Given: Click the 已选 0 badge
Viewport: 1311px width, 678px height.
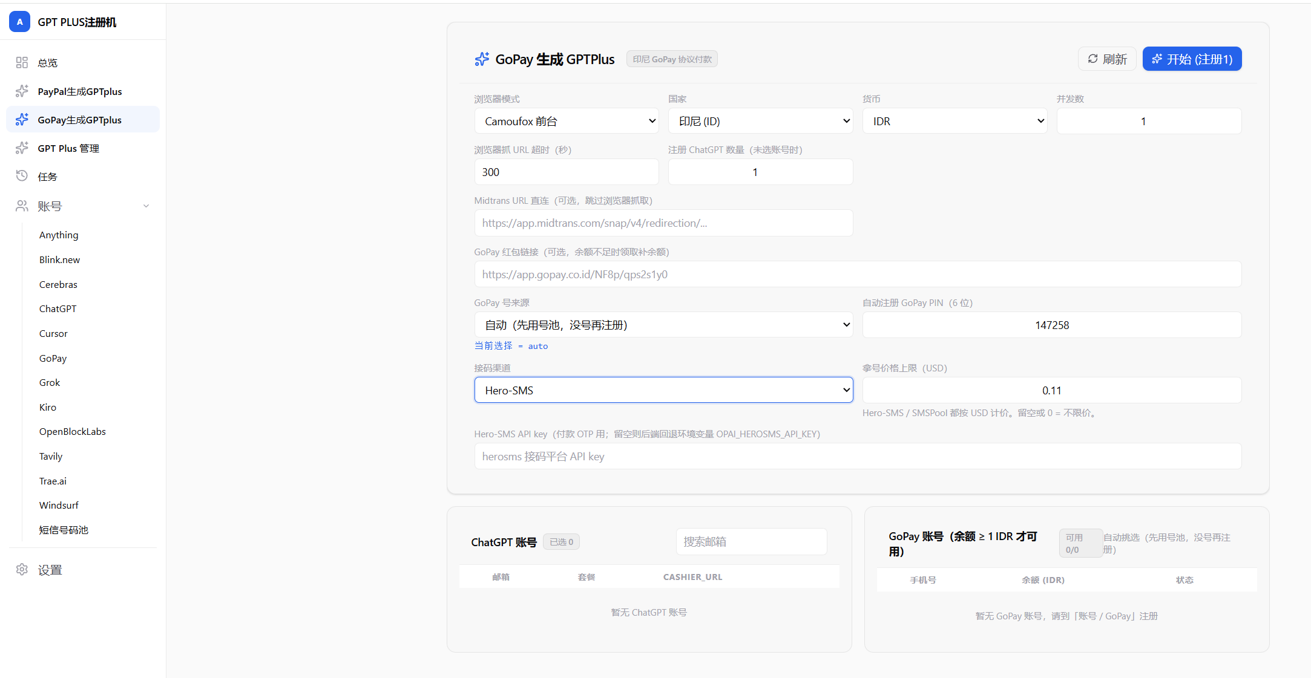Looking at the screenshot, I should [x=561, y=542].
